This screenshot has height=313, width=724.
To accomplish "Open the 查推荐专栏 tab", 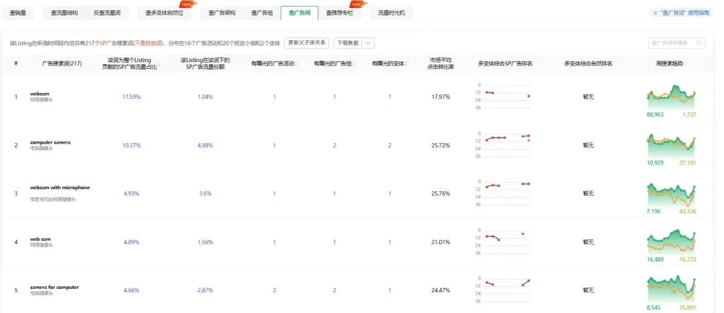I will coord(339,13).
